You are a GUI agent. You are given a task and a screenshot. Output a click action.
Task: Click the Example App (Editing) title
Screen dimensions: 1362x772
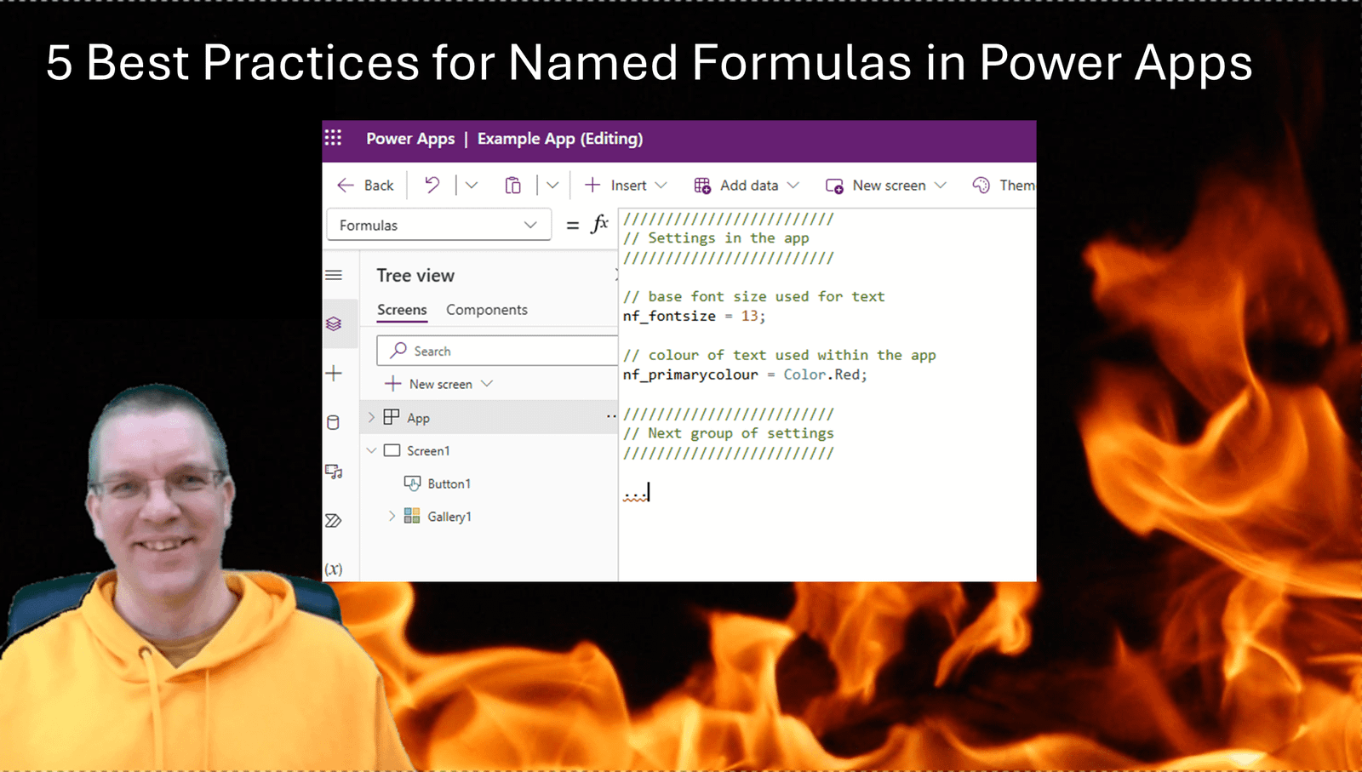pos(560,139)
